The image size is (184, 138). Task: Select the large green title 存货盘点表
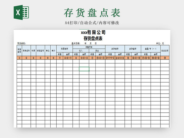click(92, 13)
